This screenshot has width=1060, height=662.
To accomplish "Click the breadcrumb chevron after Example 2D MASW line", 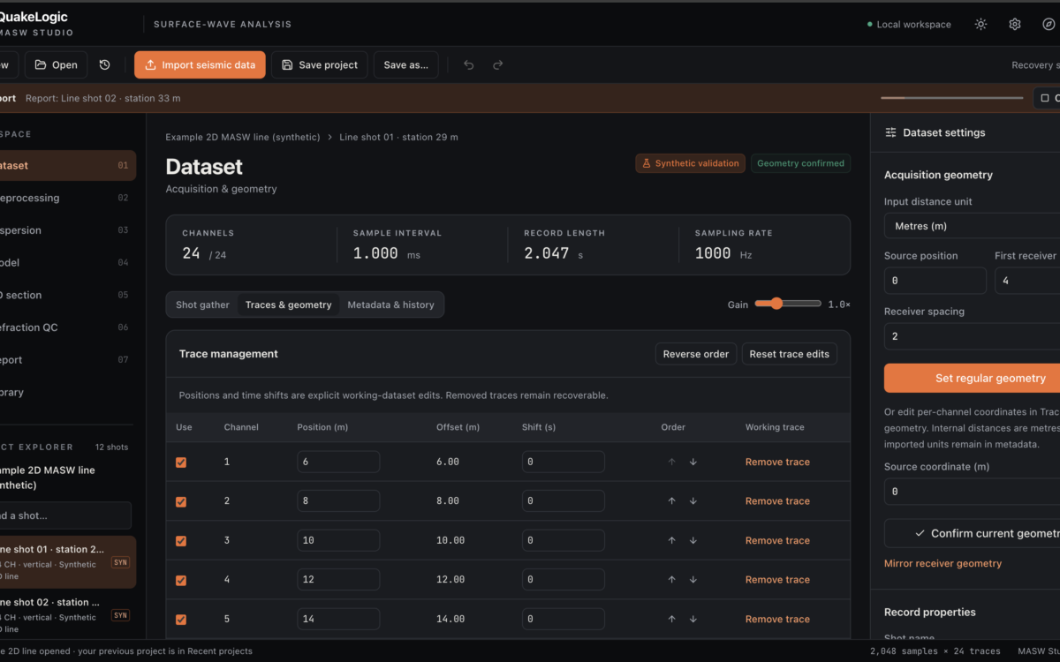I will (329, 137).
